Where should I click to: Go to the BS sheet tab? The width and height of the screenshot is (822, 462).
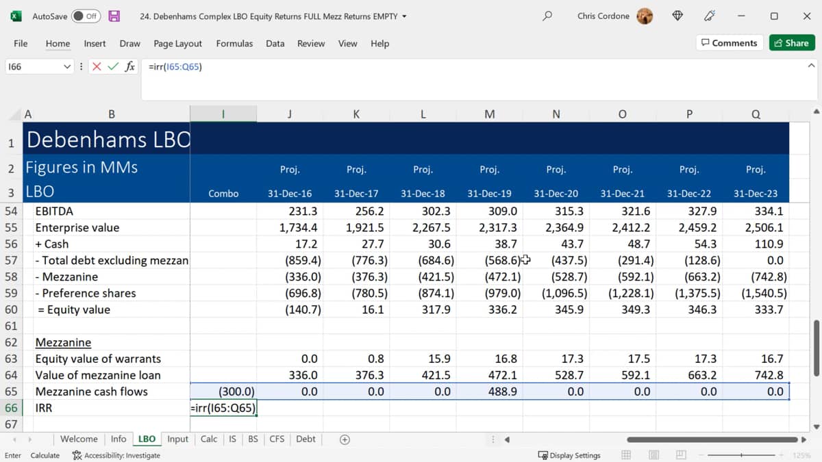pos(253,439)
